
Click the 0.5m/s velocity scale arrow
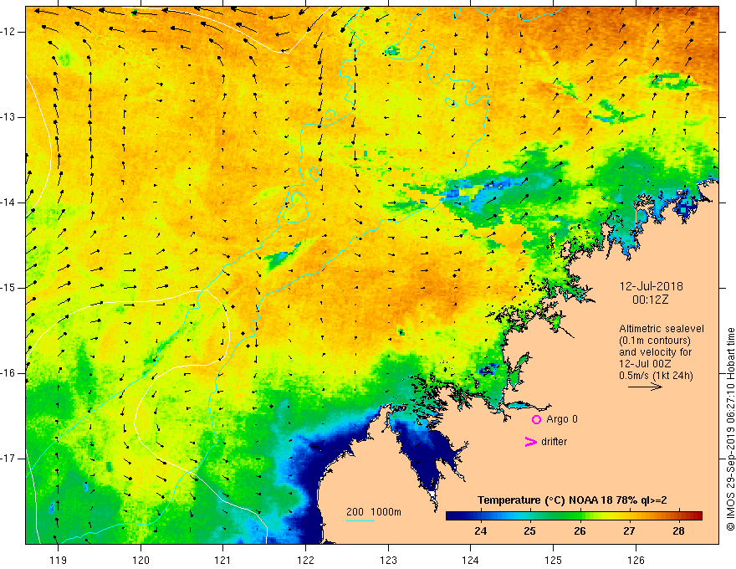coord(645,387)
